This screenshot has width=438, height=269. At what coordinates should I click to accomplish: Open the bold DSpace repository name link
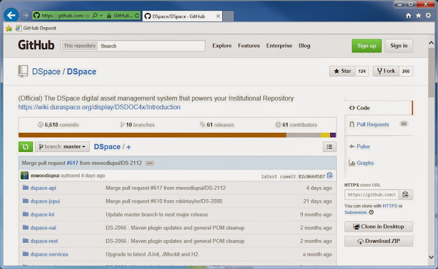click(82, 72)
